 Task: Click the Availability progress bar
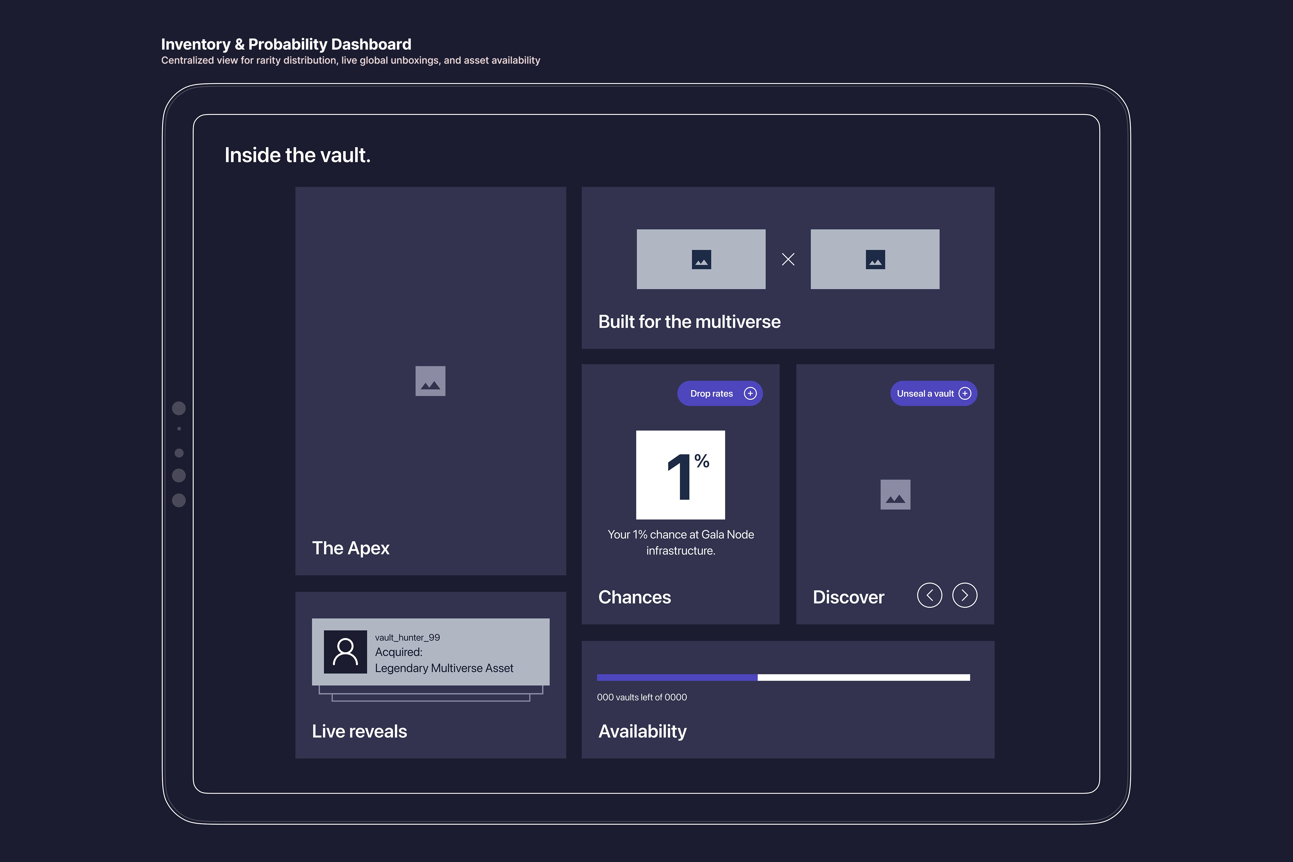(x=783, y=678)
